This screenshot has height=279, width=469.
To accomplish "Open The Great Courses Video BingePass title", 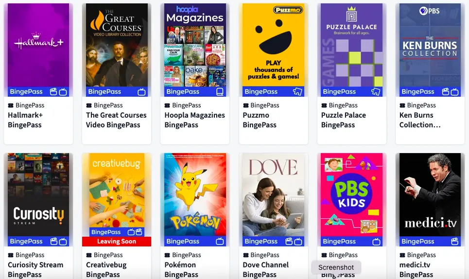I will click(116, 120).
